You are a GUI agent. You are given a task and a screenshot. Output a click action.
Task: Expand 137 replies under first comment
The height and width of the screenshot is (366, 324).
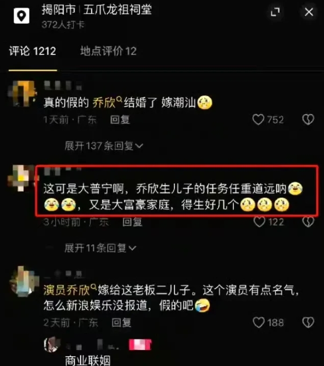pyautogui.click(x=104, y=146)
